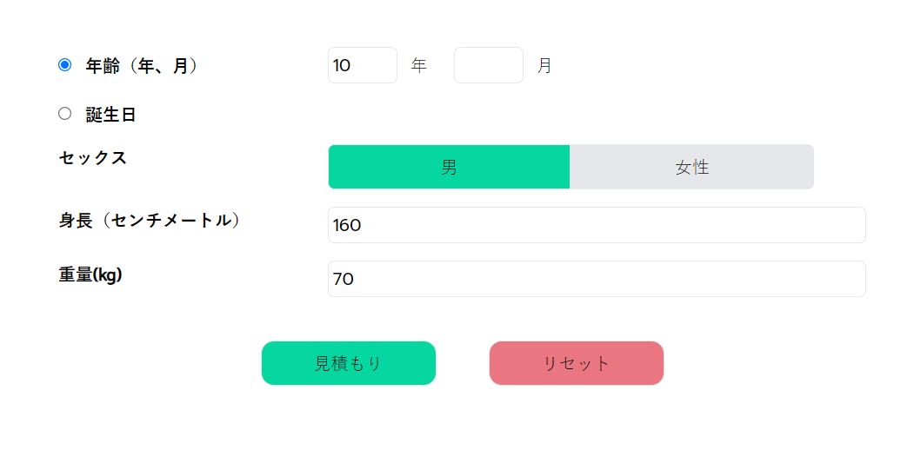Place cursor on the value 160
Viewport: 921px width, 450px height.
347,226
